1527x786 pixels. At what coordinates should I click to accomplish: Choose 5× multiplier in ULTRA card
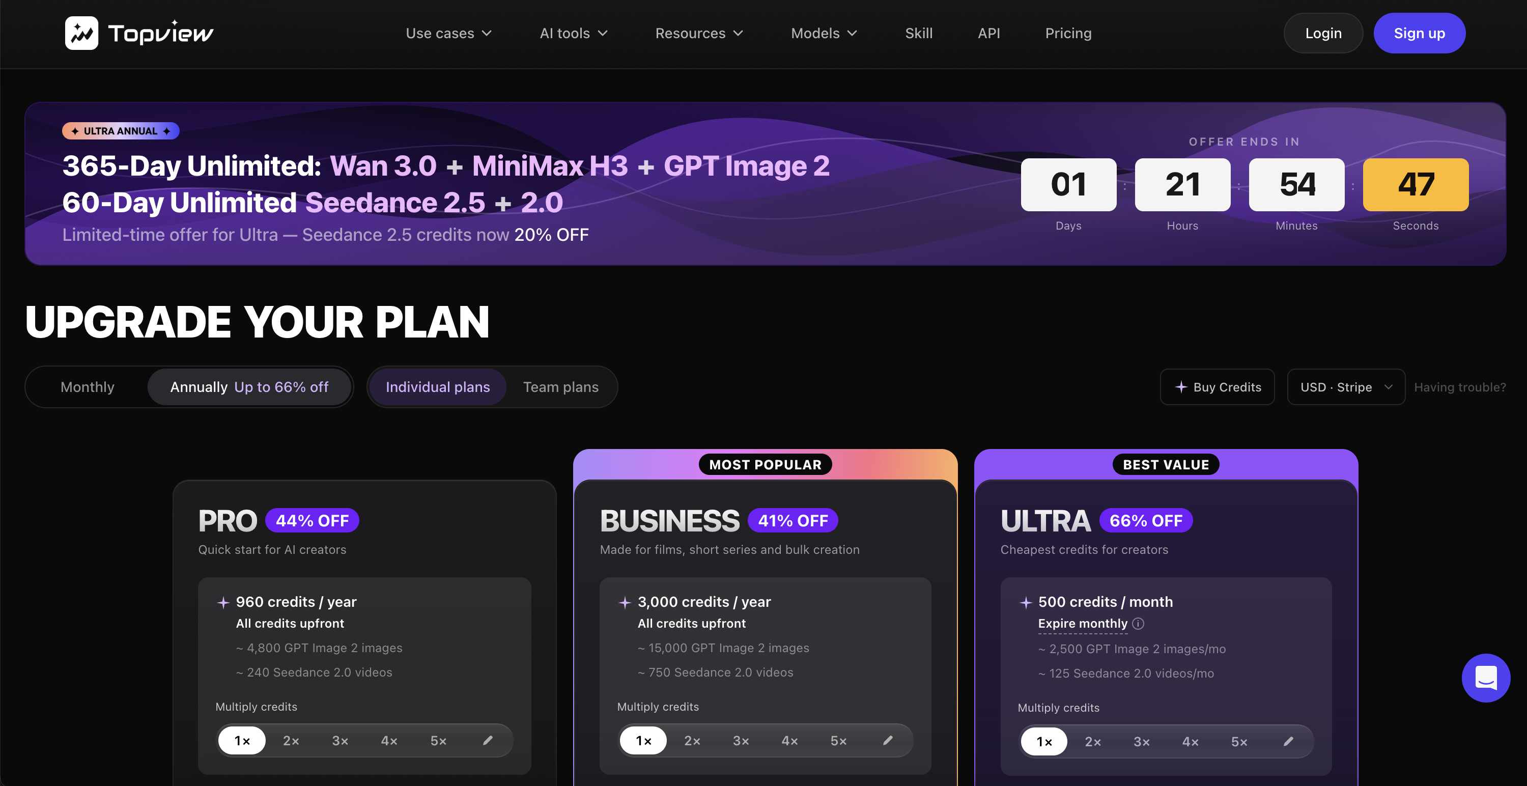[1239, 742]
